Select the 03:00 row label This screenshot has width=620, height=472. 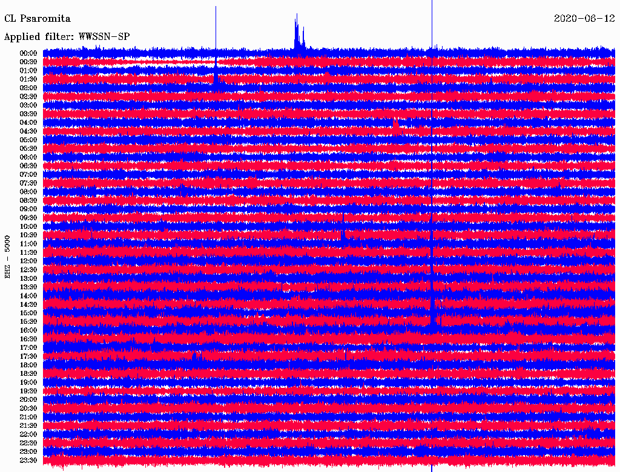pyautogui.click(x=28, y=105)
